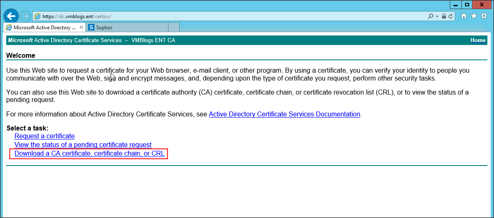Click Download a CA certificate, certificate chain, or CRL
494x218 pixels.
(90, 154)
